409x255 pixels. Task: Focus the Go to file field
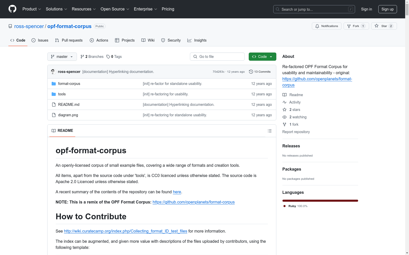coord(217,57)
